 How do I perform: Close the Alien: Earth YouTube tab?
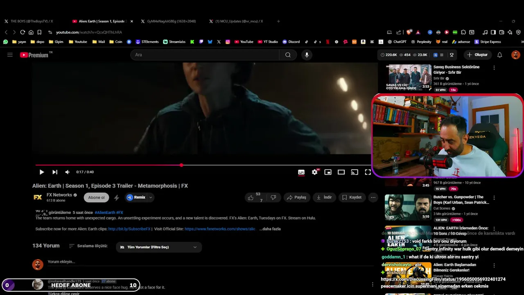(x=132, y=21)
